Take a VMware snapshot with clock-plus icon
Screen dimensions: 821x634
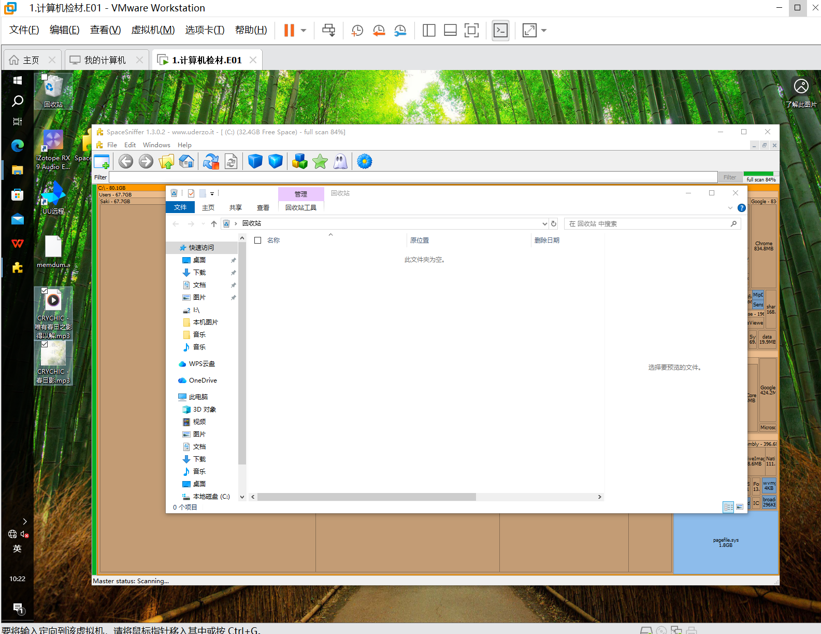pos(357,31)
